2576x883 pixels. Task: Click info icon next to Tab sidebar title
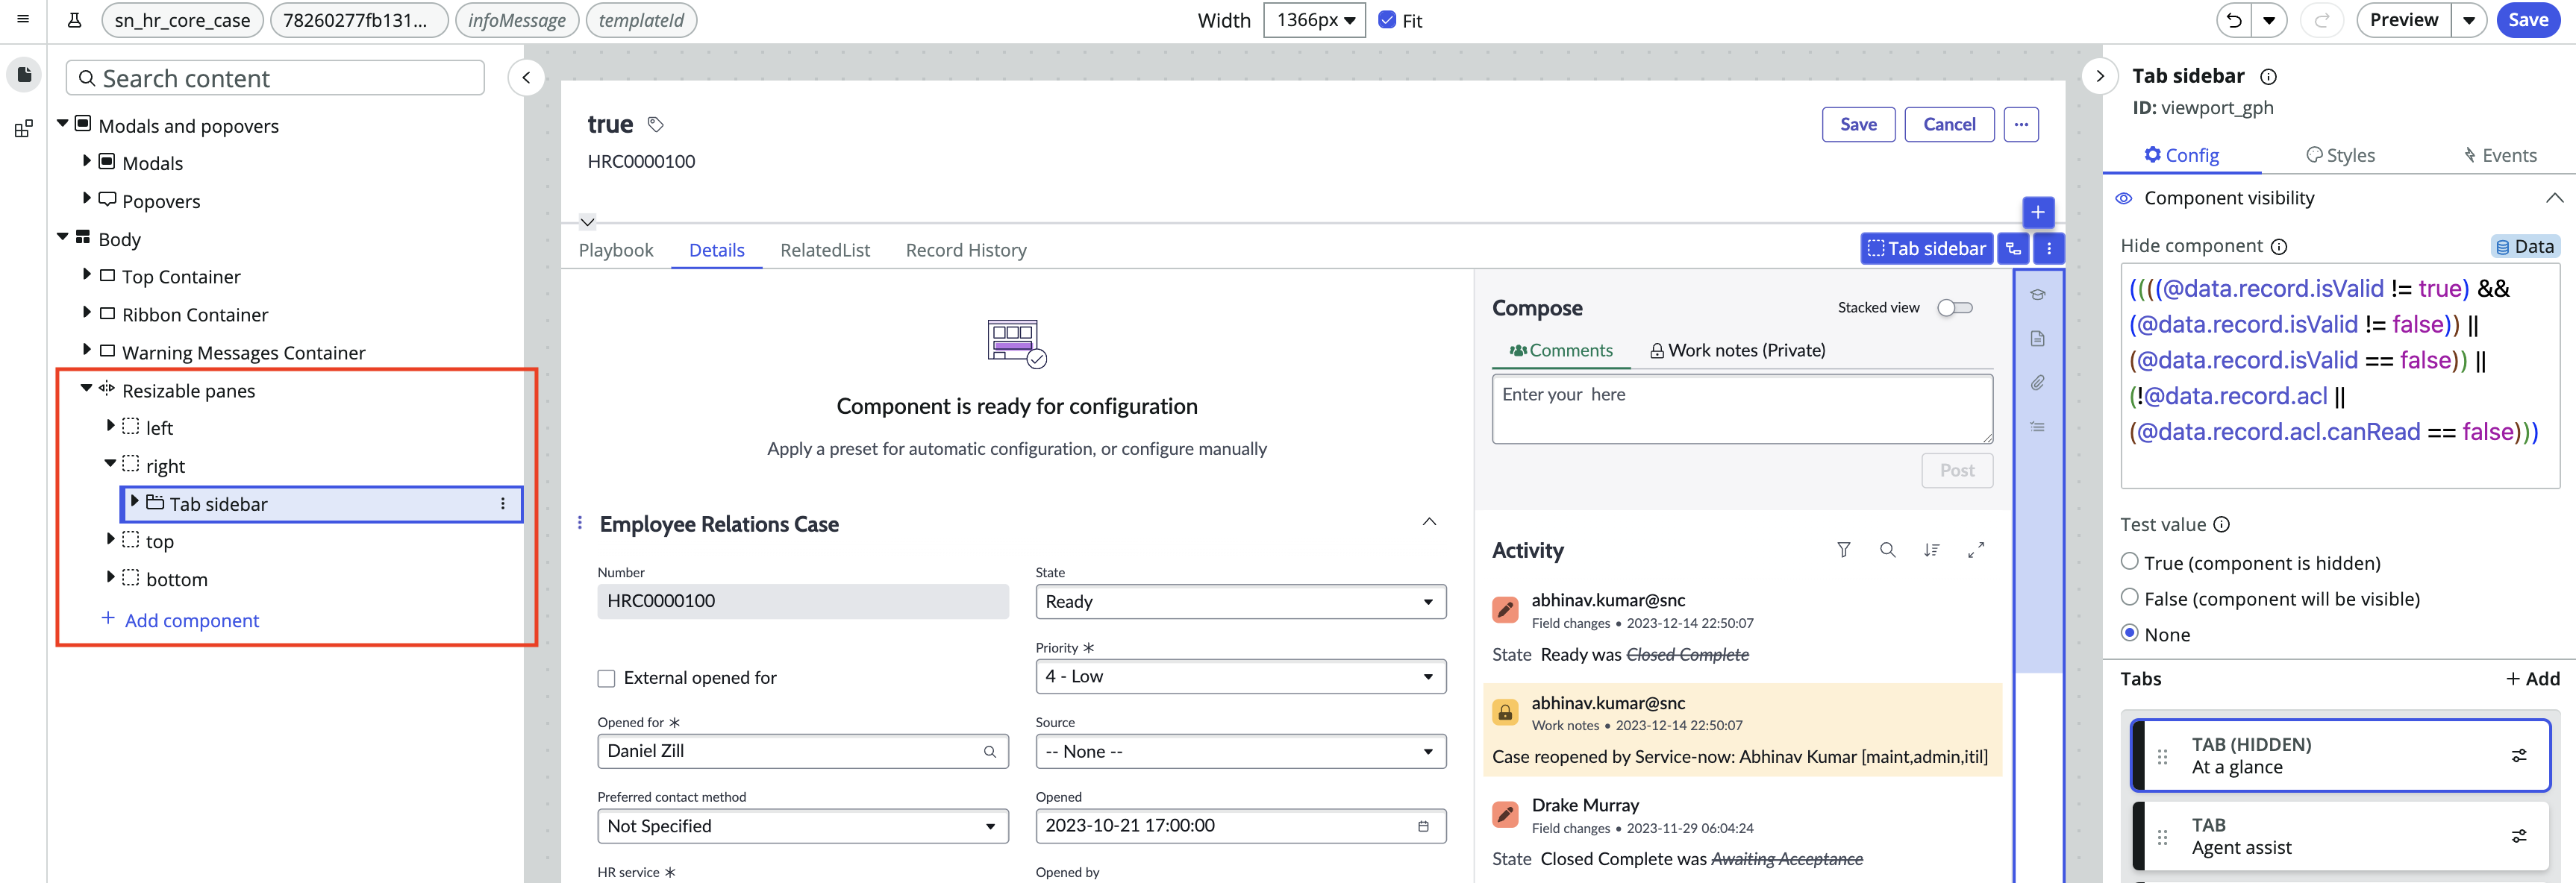pos(2269,77)
